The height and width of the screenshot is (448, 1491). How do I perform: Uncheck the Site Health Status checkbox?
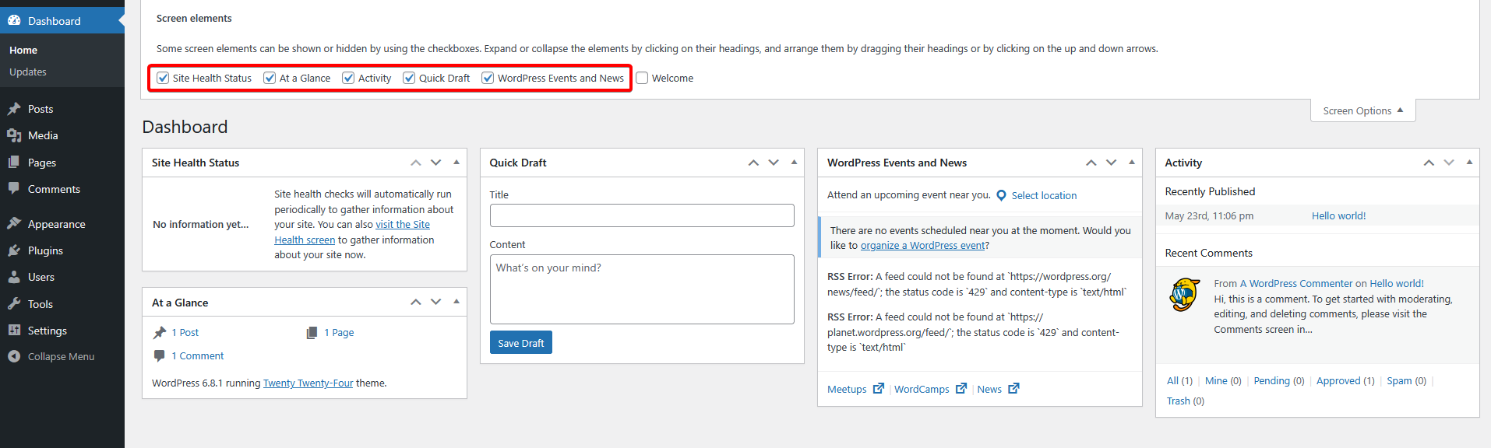coord(163,78)
